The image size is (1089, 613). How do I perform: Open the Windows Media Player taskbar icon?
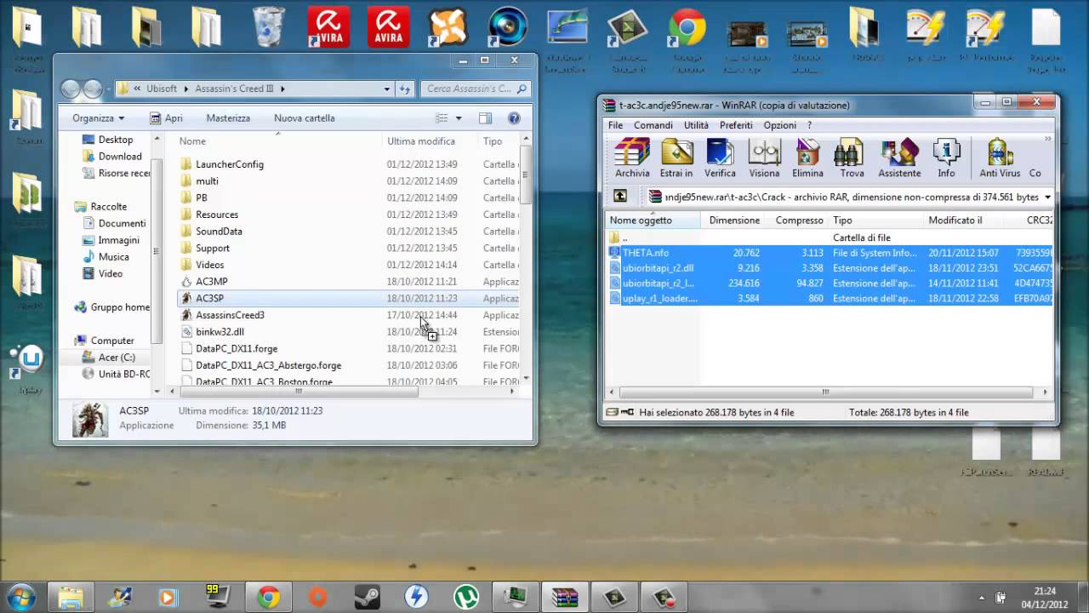[x=169, y=597]
